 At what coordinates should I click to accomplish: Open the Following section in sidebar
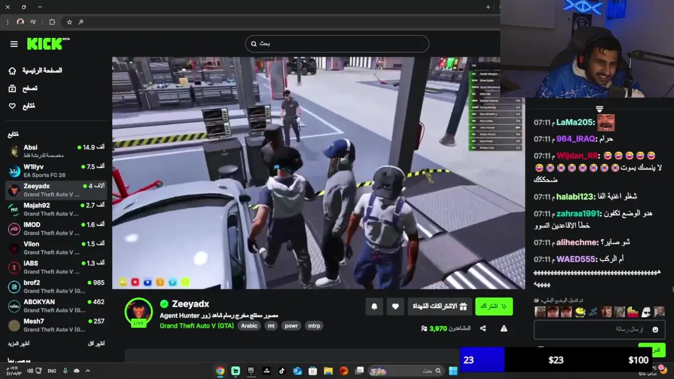coord(22,106)
